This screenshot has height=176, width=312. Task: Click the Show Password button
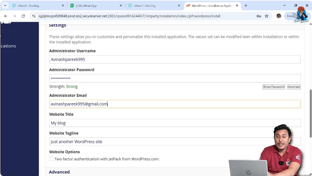[x=274, y=87]
